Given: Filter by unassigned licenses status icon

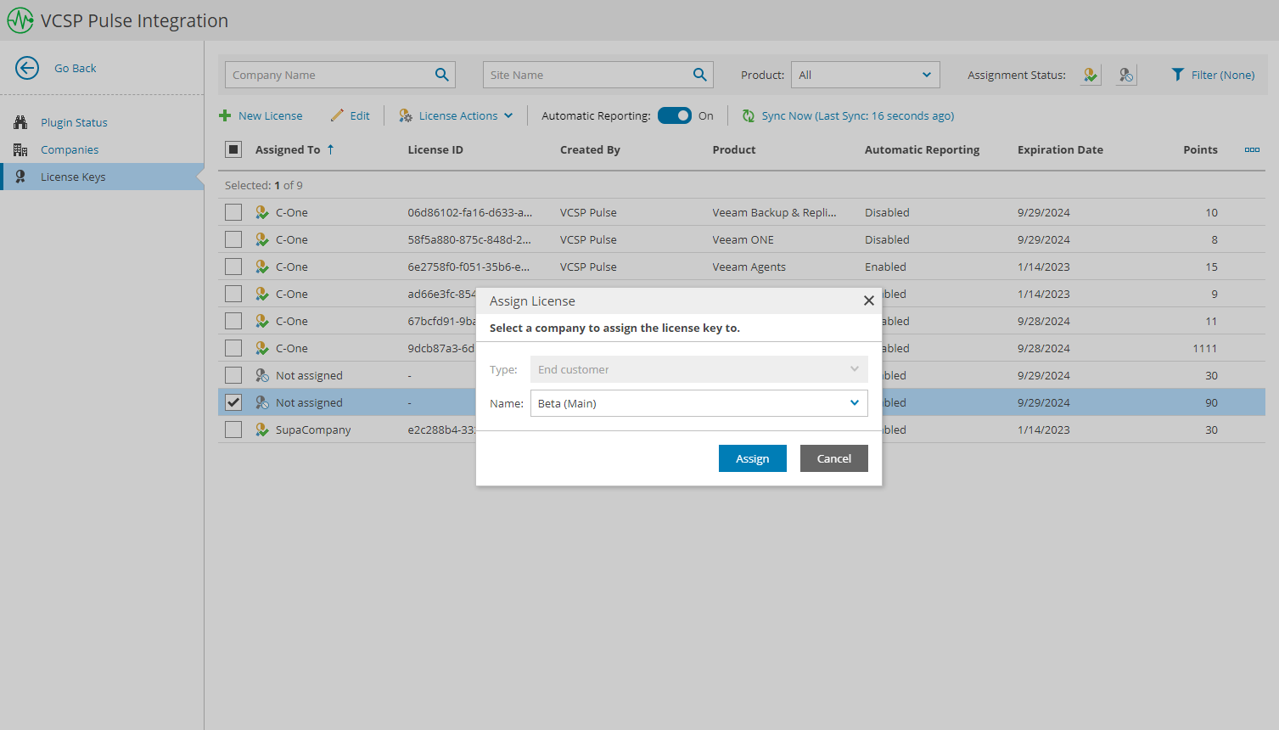Looking at the screenshot, I should (x=1125, y=75).
